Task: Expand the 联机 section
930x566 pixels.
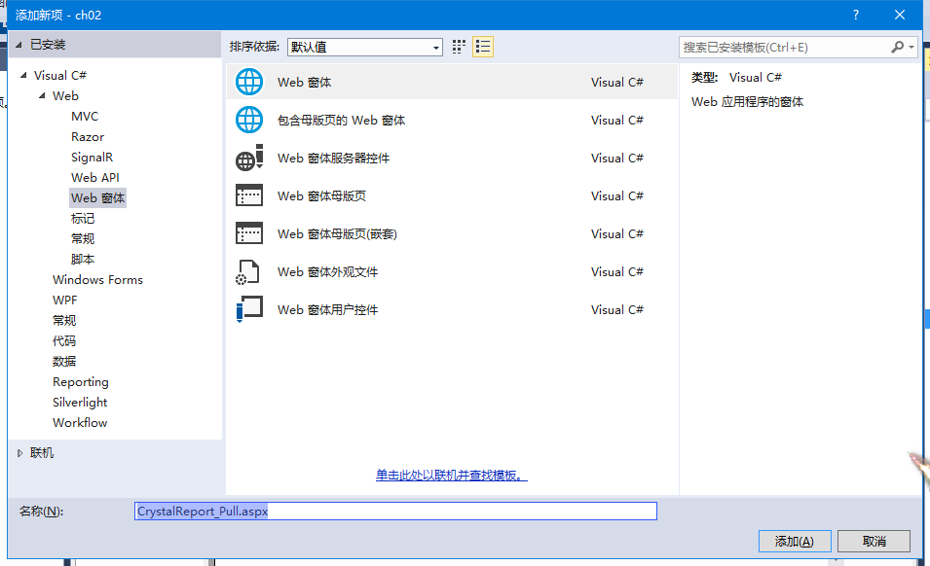Action: click(19, 453)
